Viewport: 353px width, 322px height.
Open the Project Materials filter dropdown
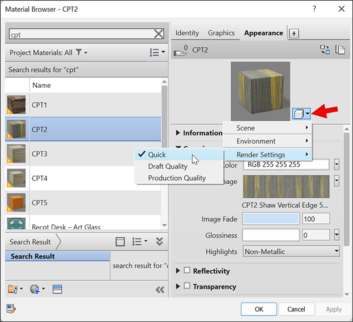tap(82, 53)
